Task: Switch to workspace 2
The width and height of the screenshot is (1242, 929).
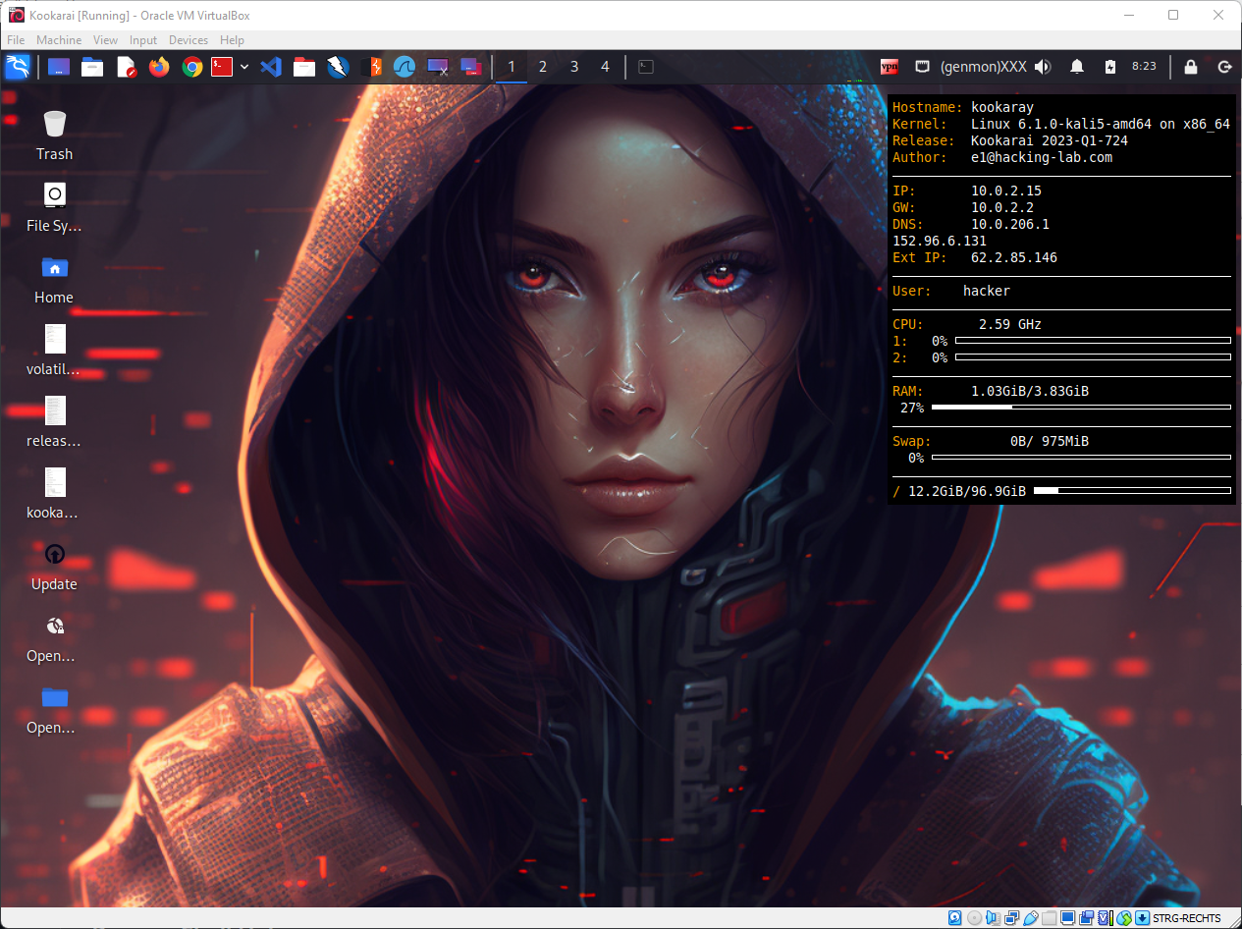Action: [543, 67]
